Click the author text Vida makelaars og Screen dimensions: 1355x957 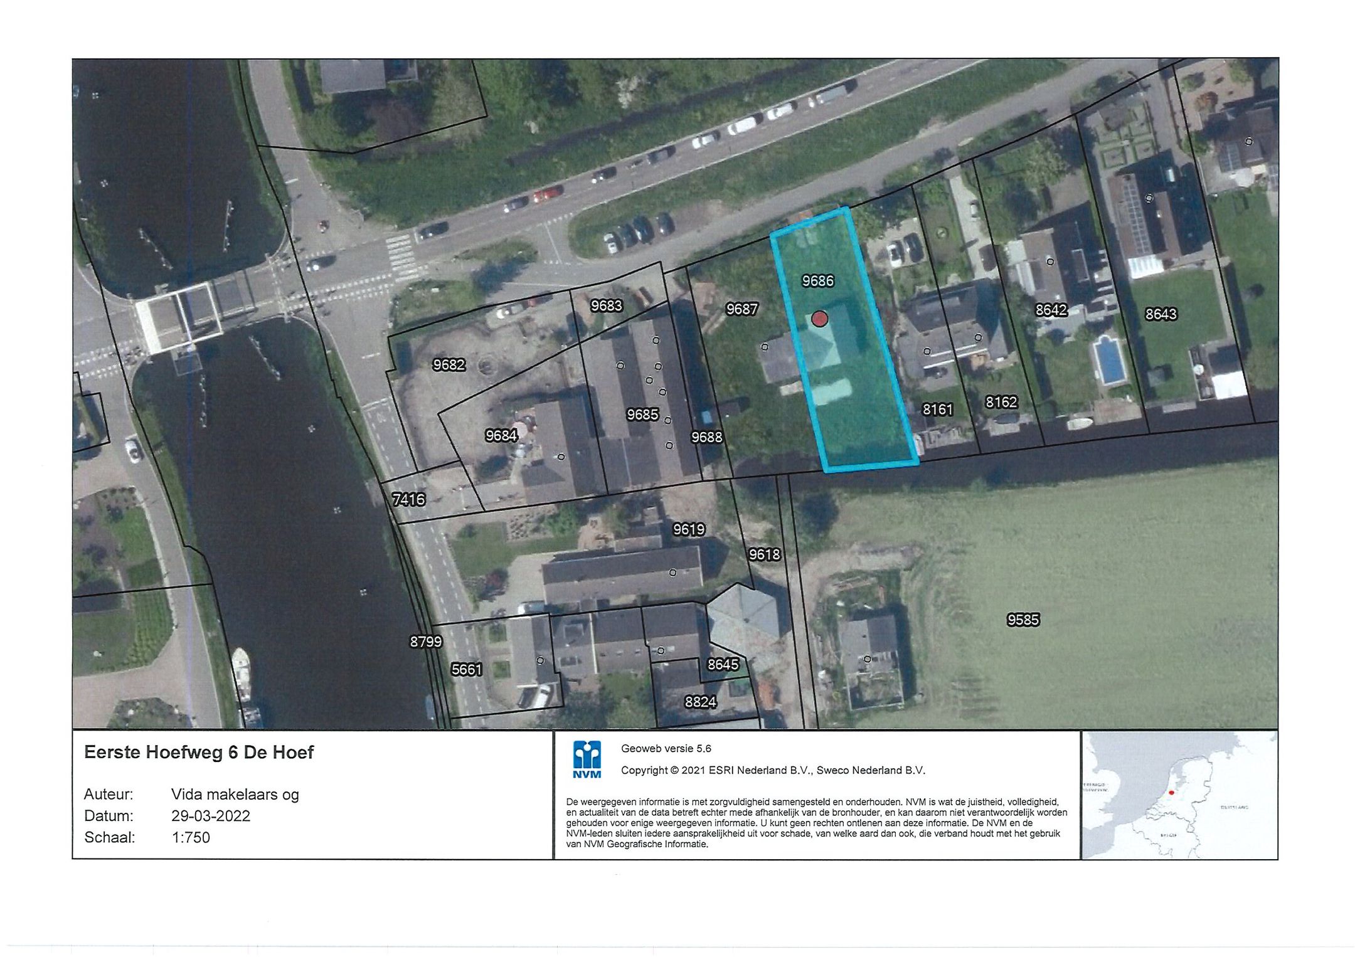coord(235,794)
